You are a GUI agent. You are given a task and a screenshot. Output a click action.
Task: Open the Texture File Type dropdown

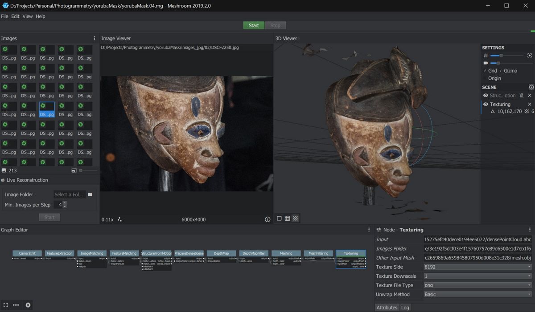coord(477,285)
